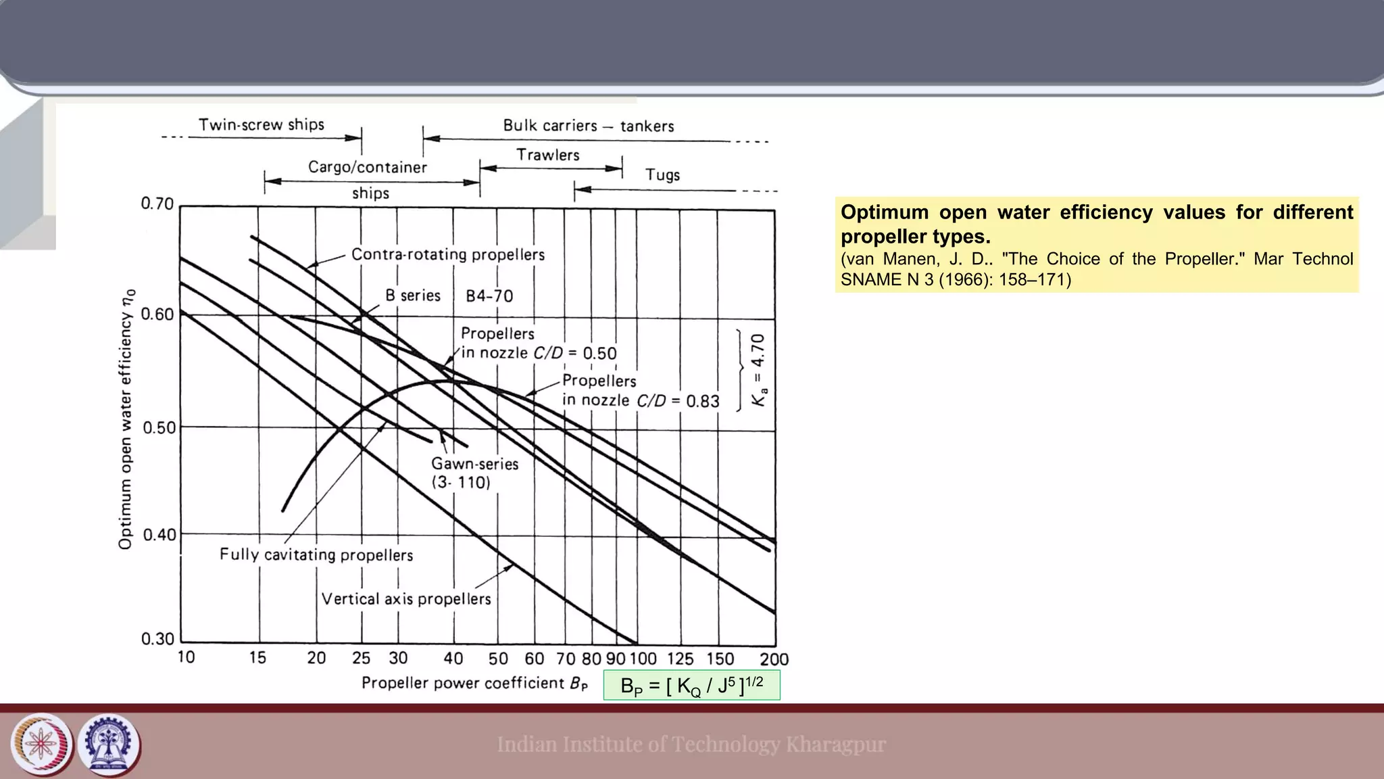This screenshot has height=779, width=1384.
Task: Click the 'B series' label
Action: pos(413,296)
